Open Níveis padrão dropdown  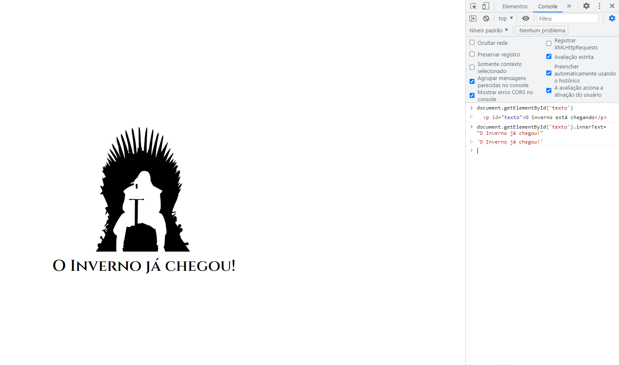coord(489,30)
